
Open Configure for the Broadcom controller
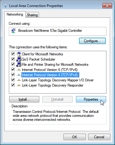(92, 41)
